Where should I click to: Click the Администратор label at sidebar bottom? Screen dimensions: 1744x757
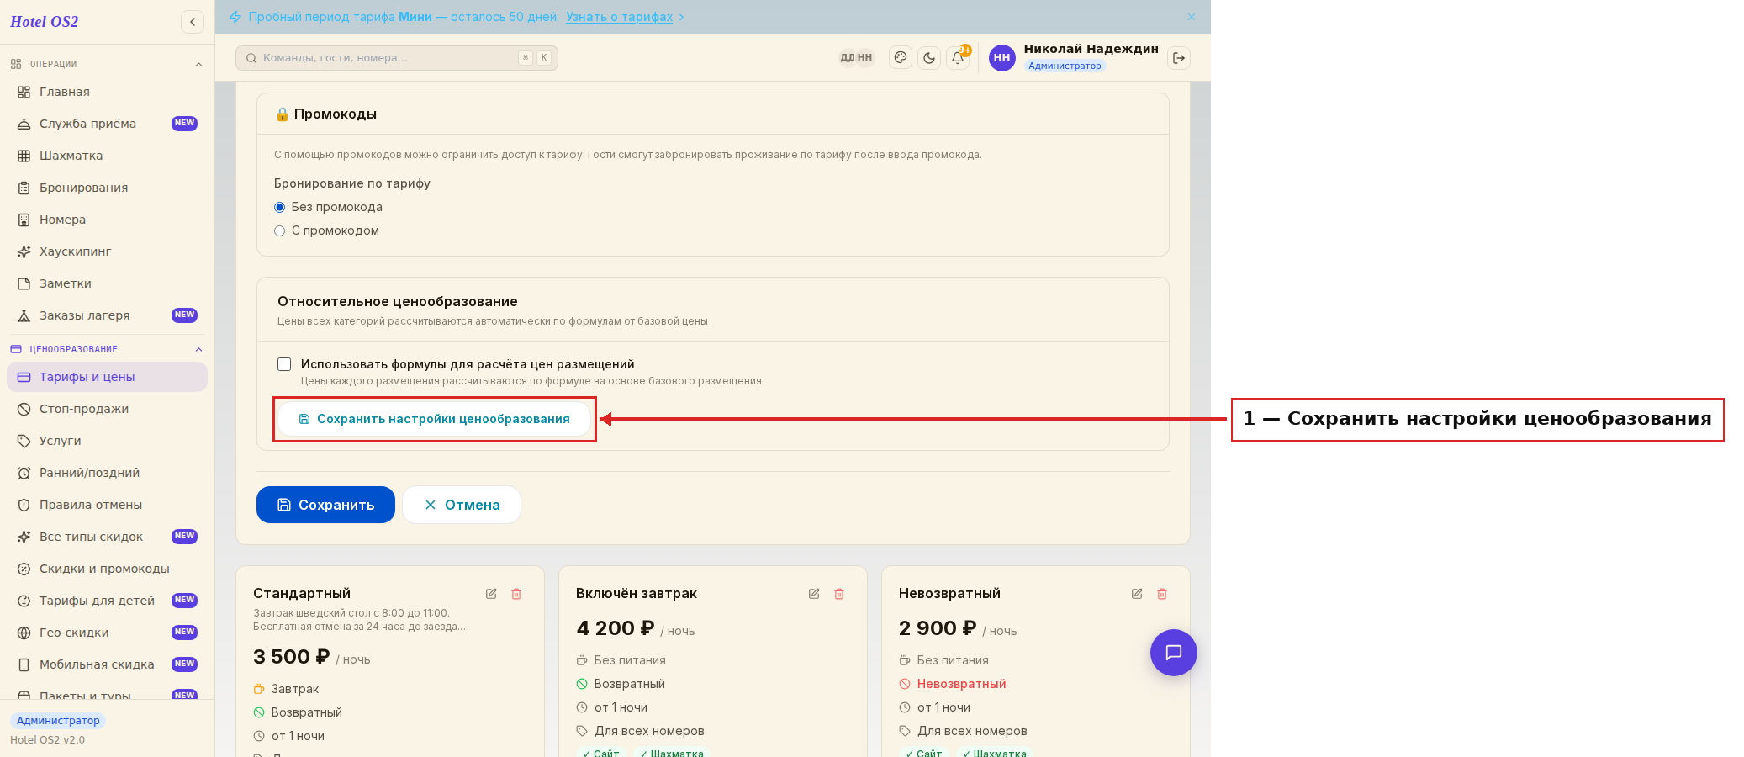coord(58,721)
